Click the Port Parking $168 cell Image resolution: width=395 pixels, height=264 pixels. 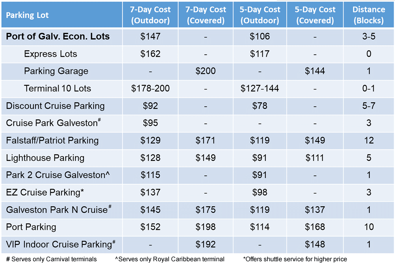click(x=315, y=227)
